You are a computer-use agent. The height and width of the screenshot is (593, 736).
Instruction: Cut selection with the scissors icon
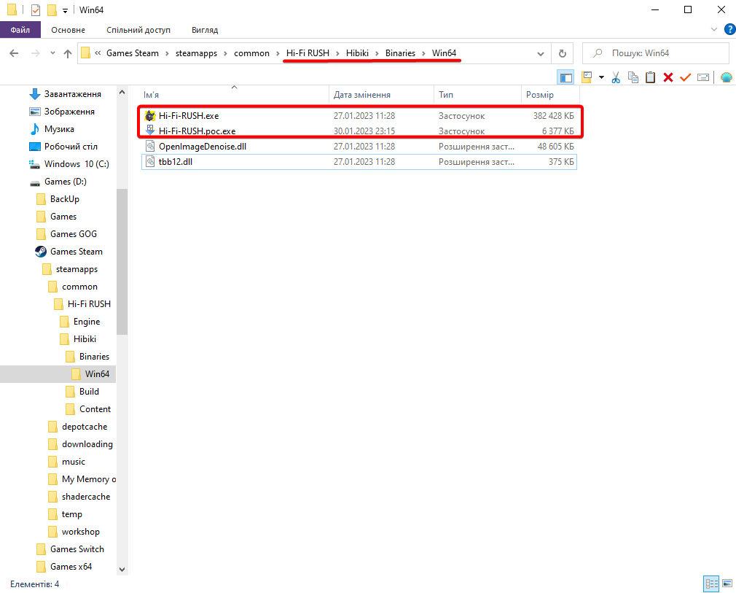coord(616,77)
